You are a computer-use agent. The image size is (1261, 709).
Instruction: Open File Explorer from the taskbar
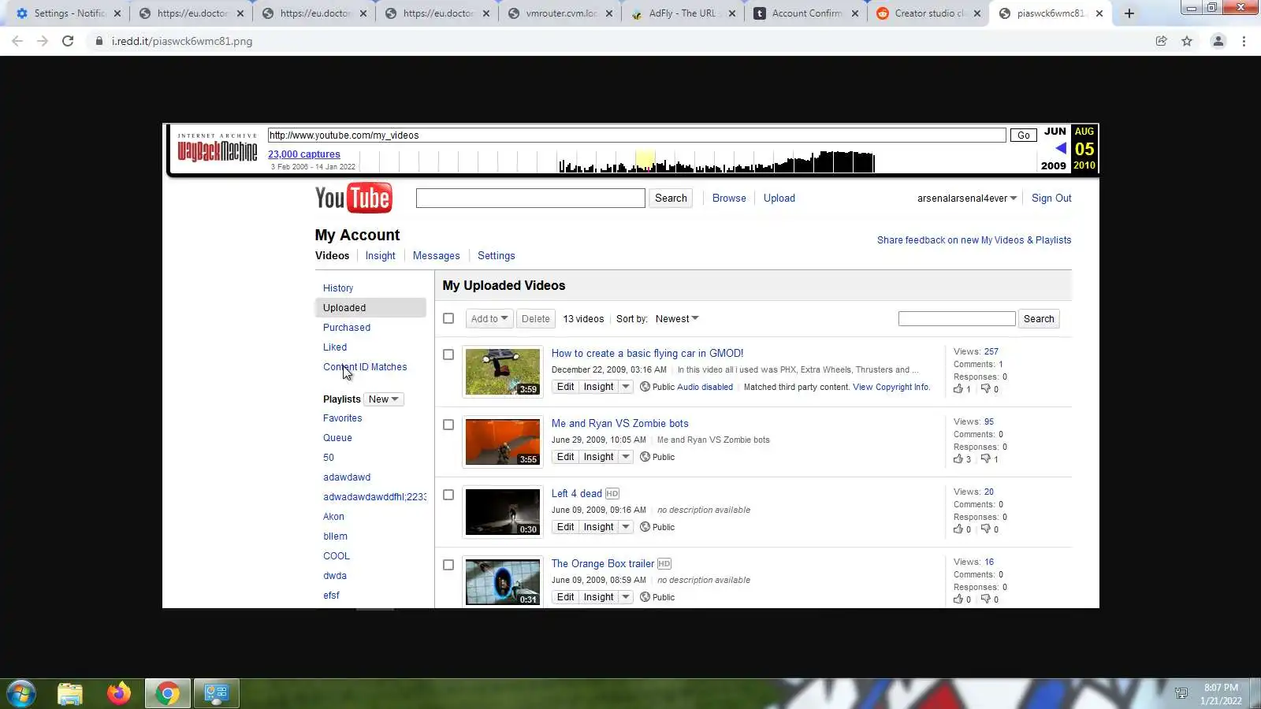[70, 693]
